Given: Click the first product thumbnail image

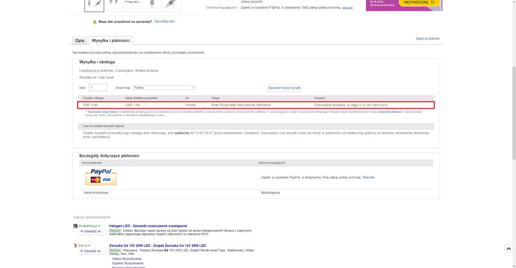Looking at the screenshot, I should pos(94,5).
